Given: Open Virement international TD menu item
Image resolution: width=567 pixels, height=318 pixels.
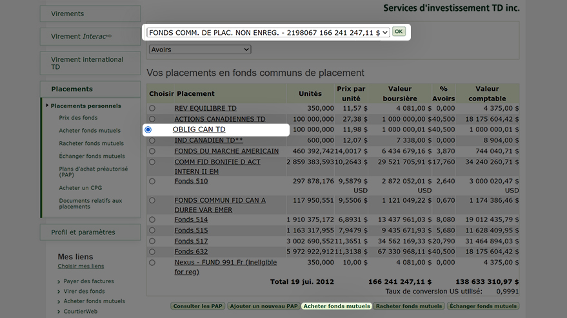Looking at the screenshot, I should (90, 63).
